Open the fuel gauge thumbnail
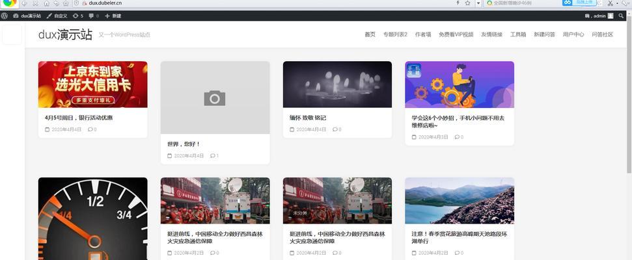Viewport: 632px width, 260px height. click(92, 218)
